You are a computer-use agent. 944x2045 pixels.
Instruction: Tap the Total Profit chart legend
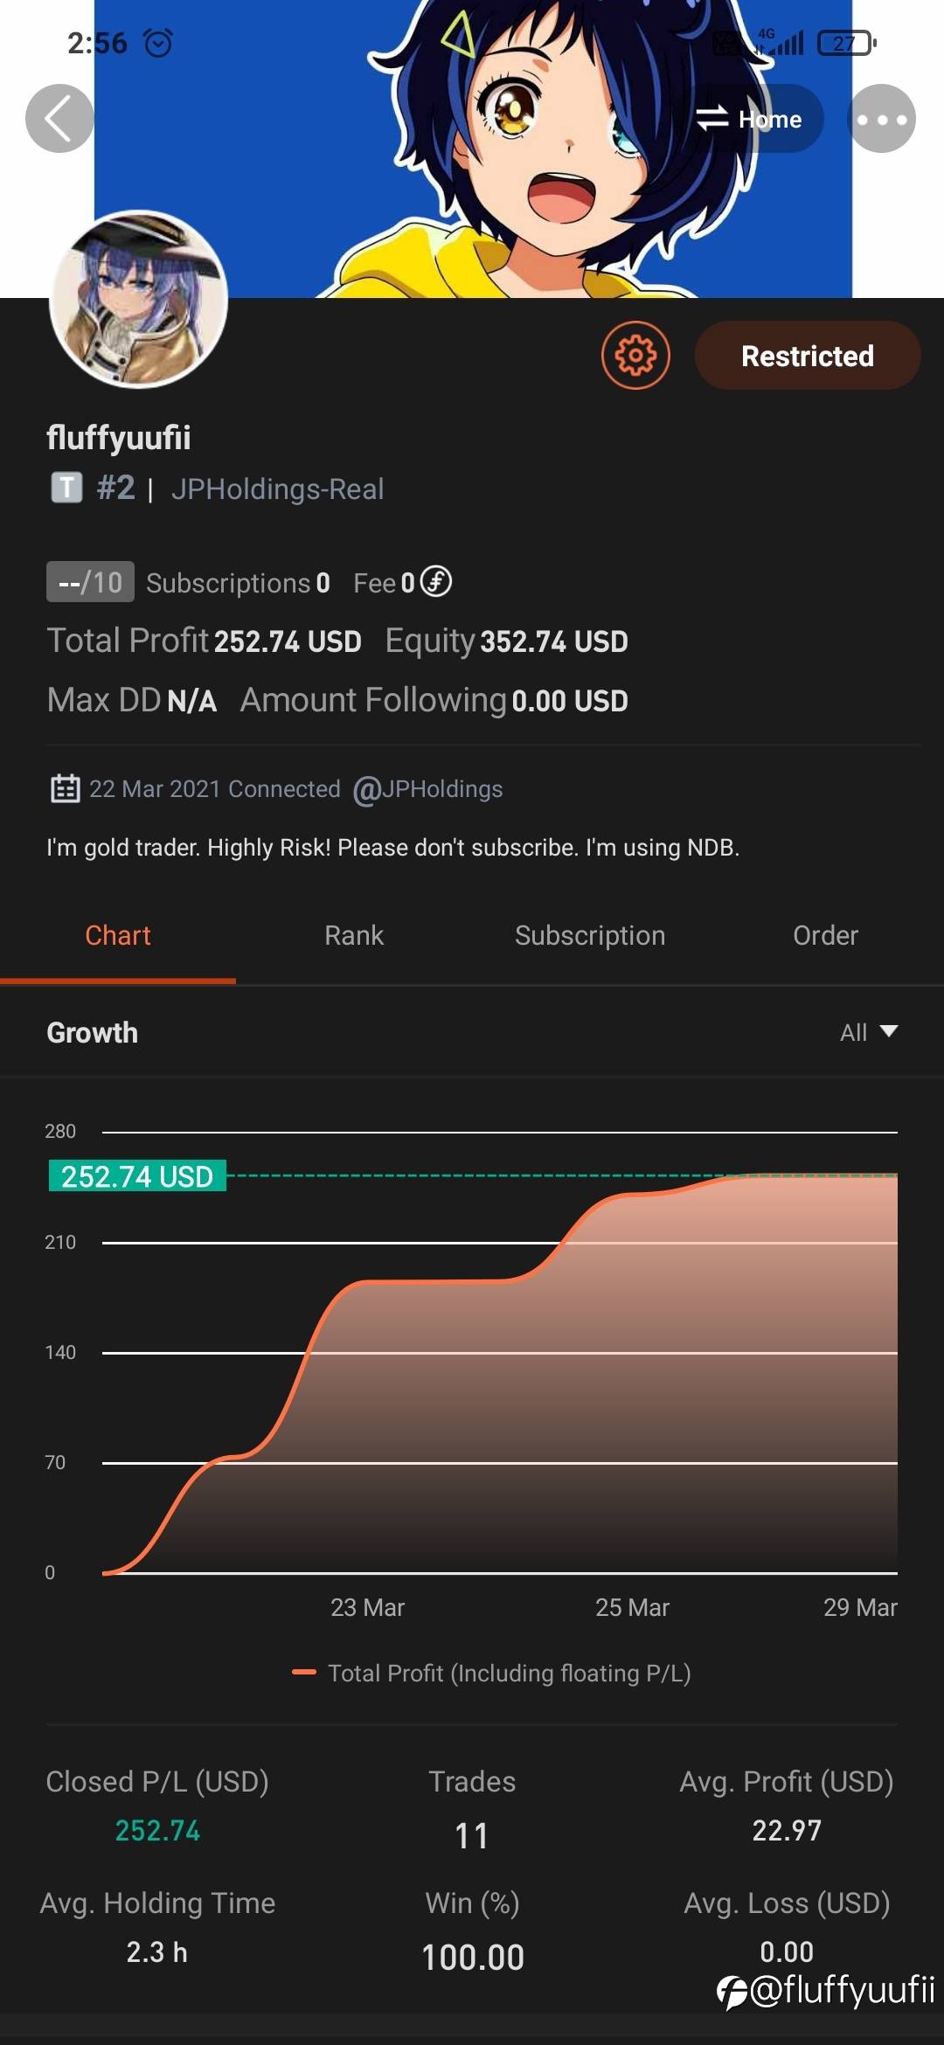pos(492,1673)
